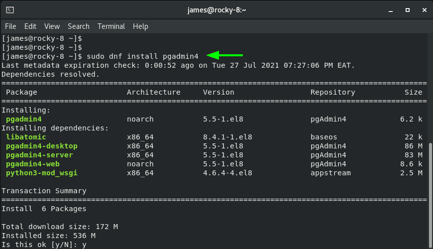This screenshot has width=433, height=249.
Task: Click 'pgAdmin4' repository in pgadmin4-desktop row
Action: click(328, 146)
